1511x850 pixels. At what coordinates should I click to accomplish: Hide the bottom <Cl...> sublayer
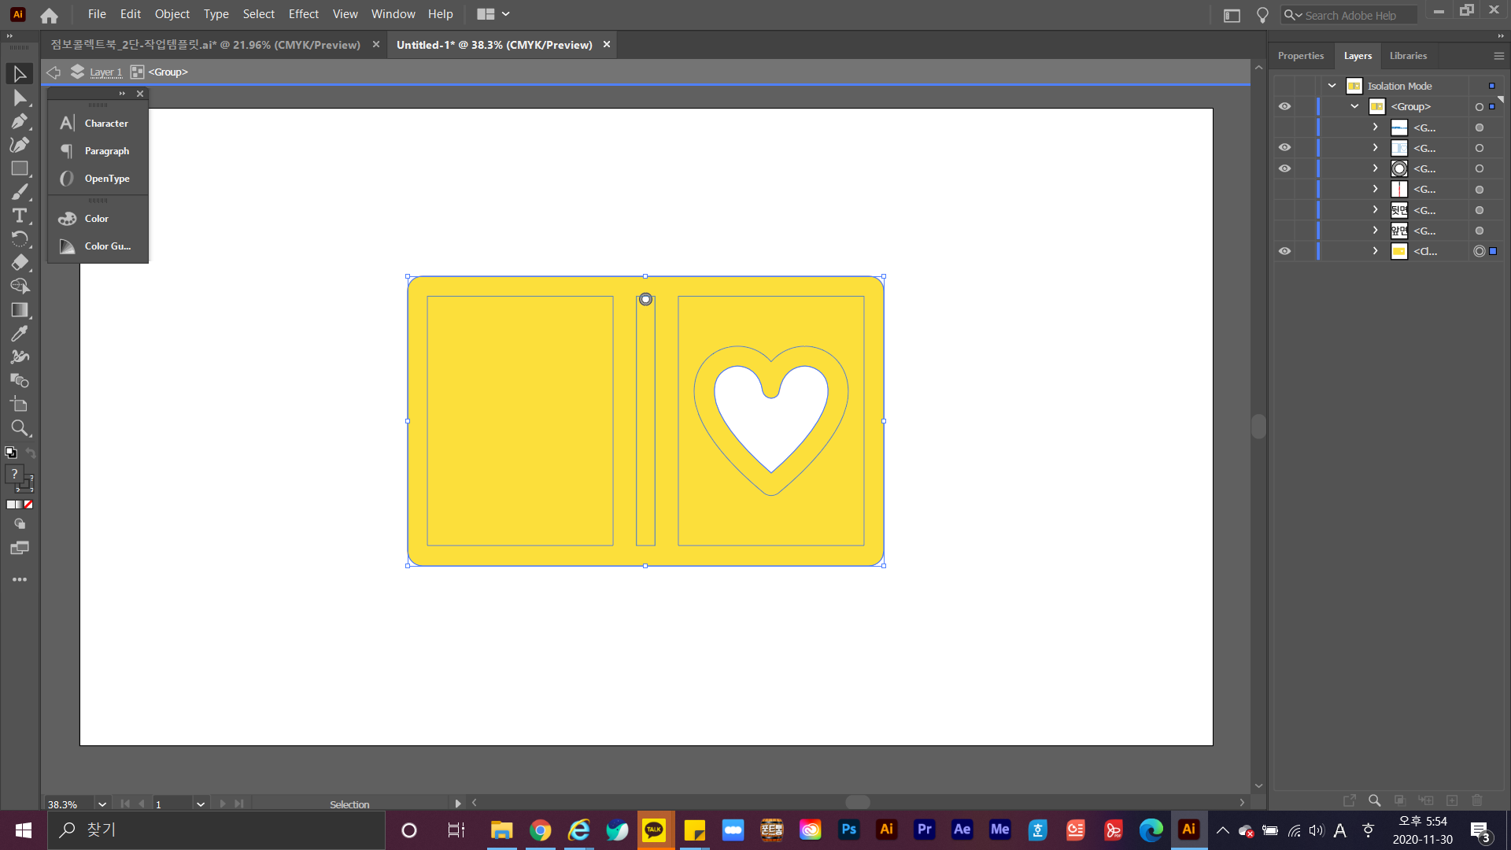pyautogui.click(x=1284, y=251)
